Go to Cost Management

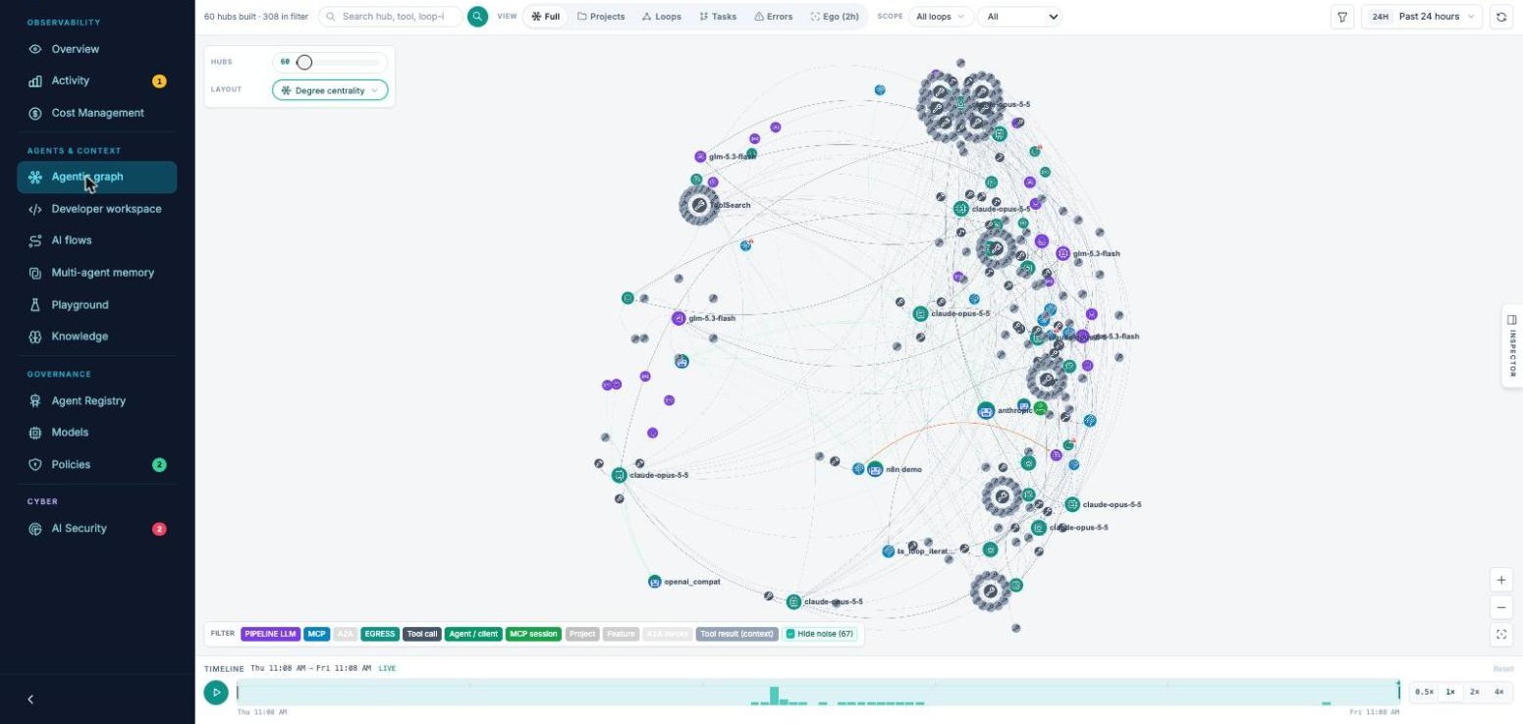96,113
